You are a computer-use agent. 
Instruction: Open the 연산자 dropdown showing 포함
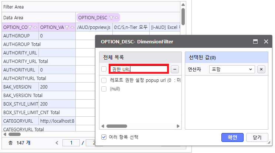coord(231,69)
